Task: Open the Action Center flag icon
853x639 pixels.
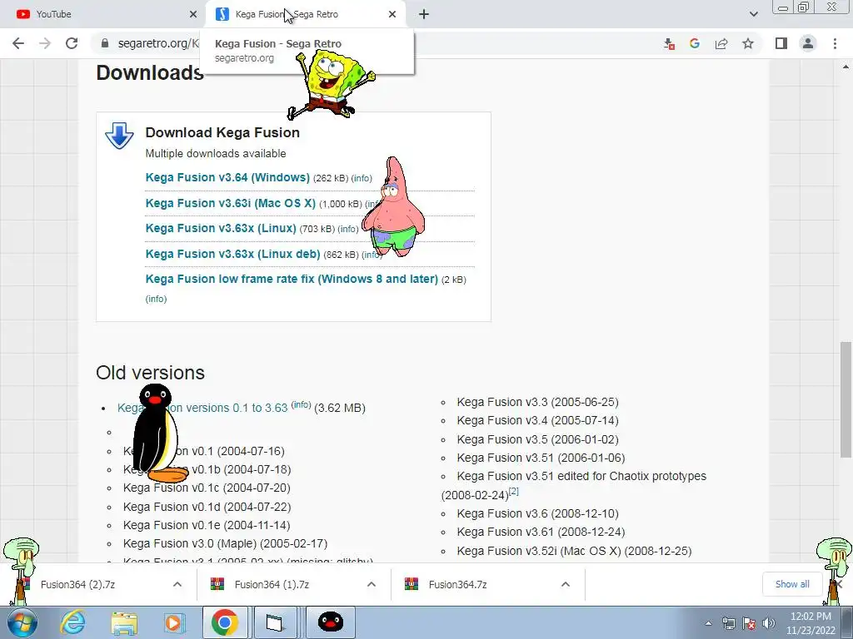Action: click(x=749, y=623)
